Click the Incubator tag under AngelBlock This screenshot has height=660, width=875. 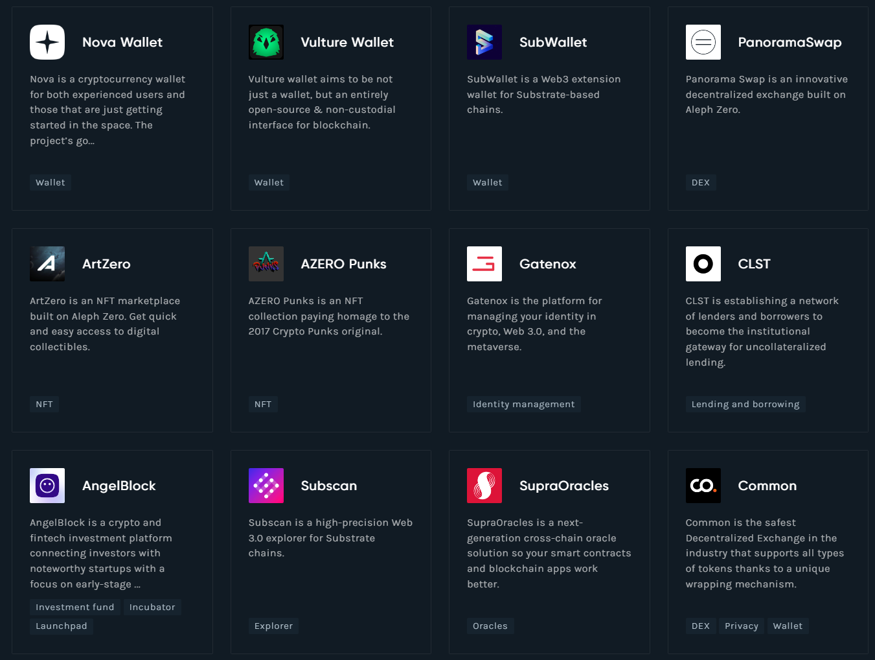(152, 607)
